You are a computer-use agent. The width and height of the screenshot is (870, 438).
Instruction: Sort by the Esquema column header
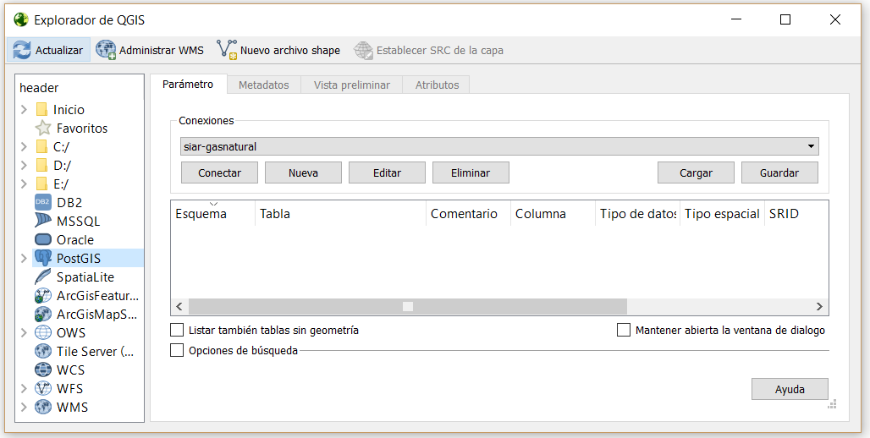213,213
